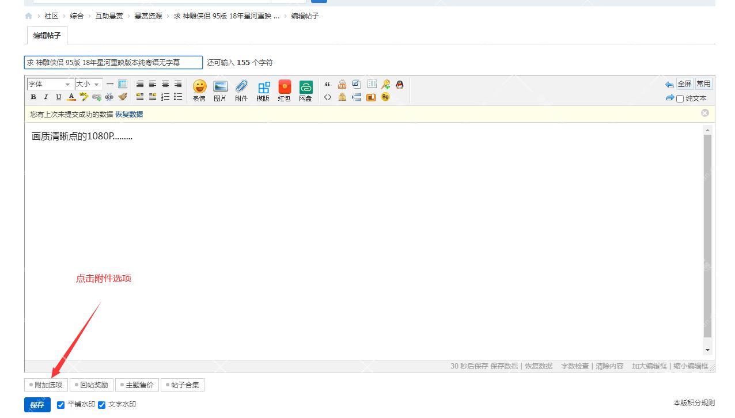Viewport: 735px width, 418px height.
Task: Click the 红包 red envelope icon
Action: (x=285, y=90)
